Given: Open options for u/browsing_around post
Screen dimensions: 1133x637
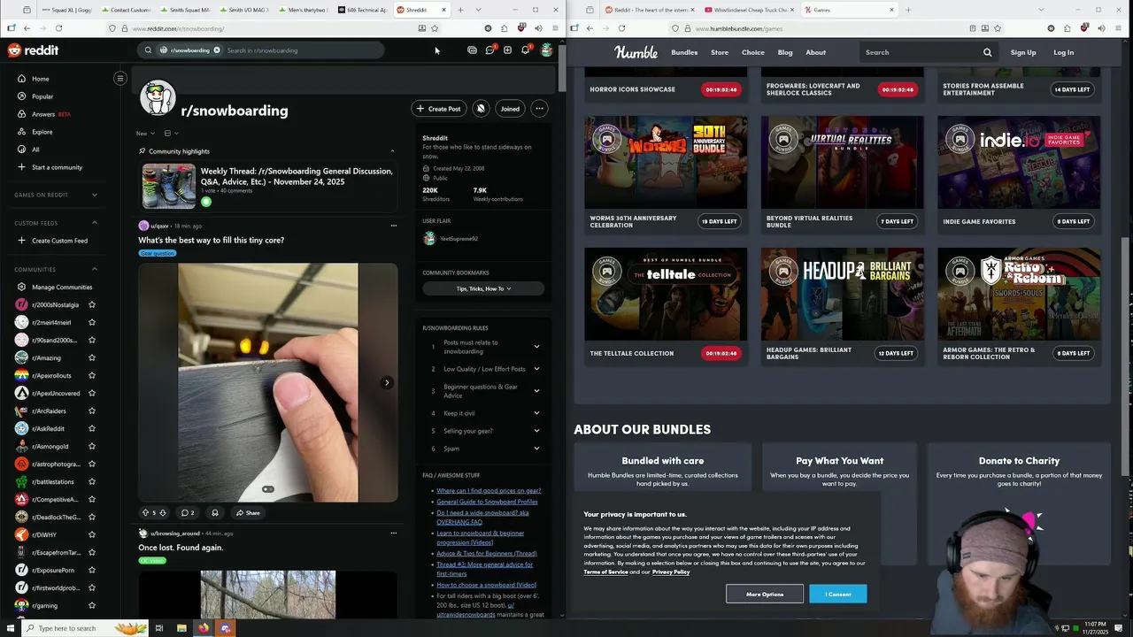Looking at the screenshot, I should click(394, 533).
